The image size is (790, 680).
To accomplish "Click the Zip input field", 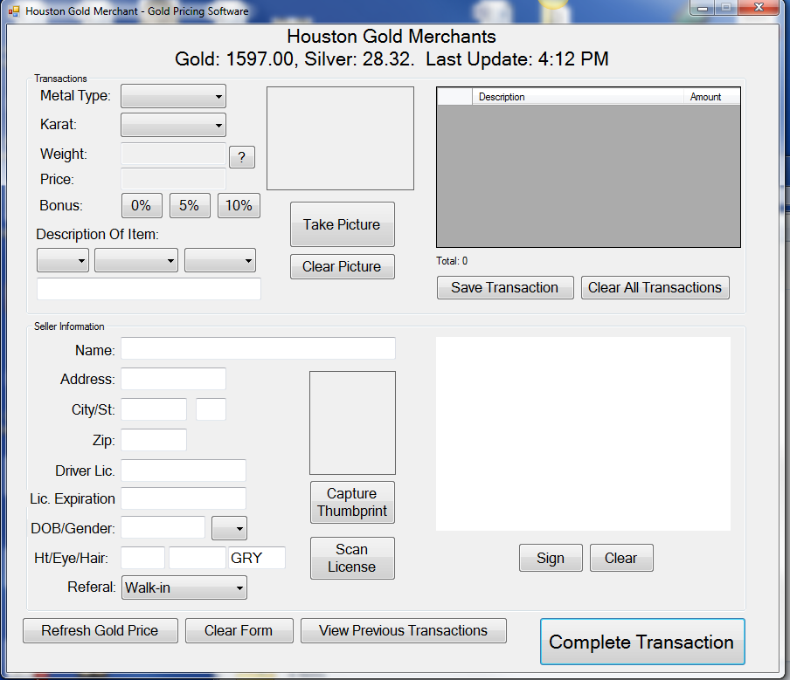I will (x=154, y=440).
